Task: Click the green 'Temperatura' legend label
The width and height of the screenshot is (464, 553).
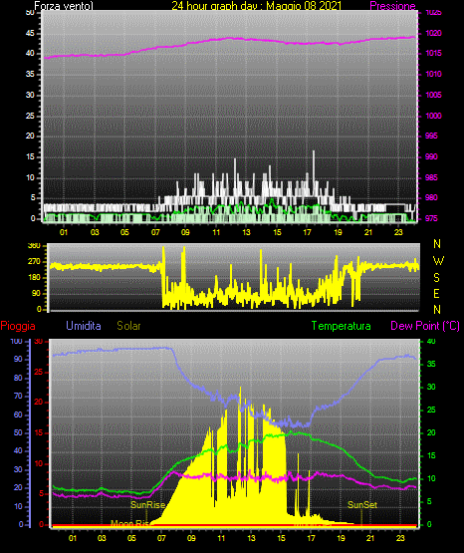Action: (x=342, y=326)
